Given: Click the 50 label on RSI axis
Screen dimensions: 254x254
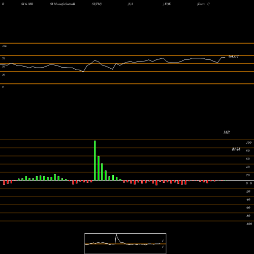Looking at the screenshot, I should [x=4, y=67].
